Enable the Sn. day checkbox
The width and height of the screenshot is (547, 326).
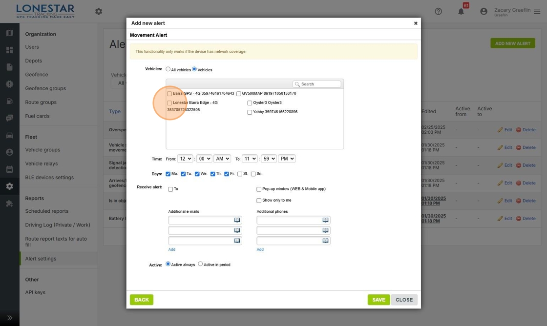pyautogui.click(x=253, y=174)
